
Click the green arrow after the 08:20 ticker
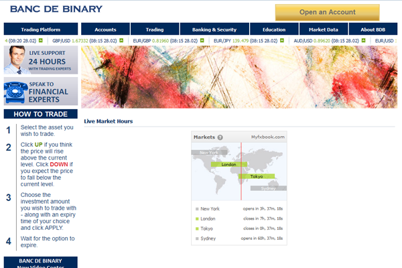point(41,40)
